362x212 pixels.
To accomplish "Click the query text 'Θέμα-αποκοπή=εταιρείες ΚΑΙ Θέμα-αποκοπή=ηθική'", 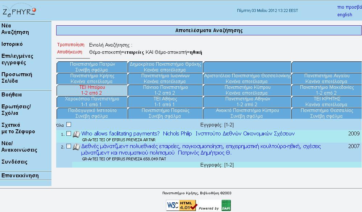I will tap(145, 52).
